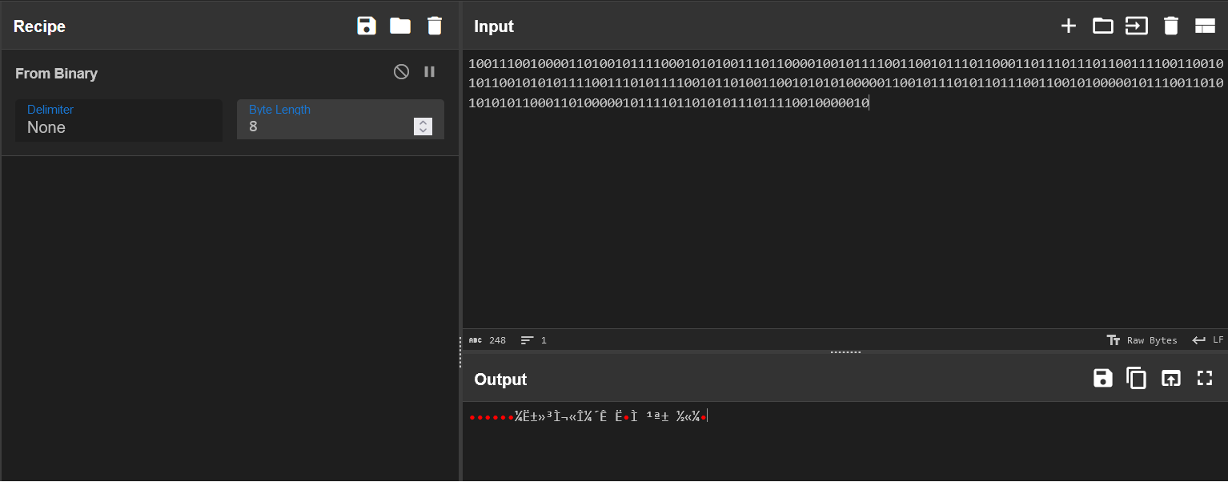
Task: Reset pane layout
Action: pyautogui.click(x=1205, y=26)
